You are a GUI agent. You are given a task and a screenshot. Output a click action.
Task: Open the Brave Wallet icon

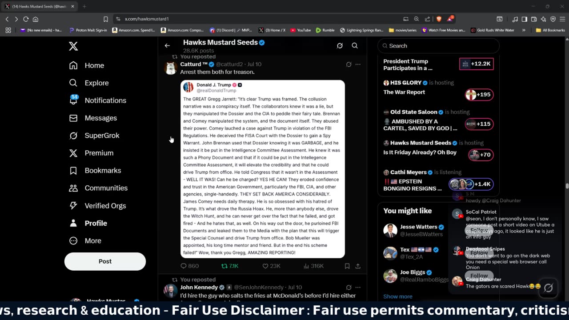[534, 19]
